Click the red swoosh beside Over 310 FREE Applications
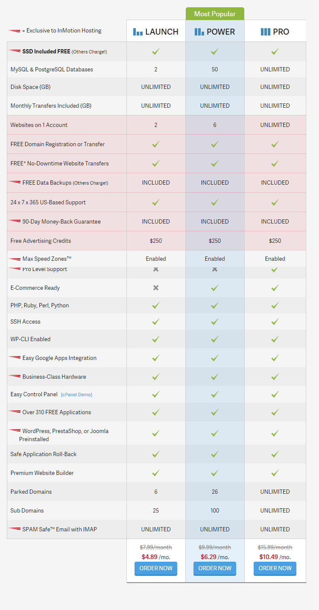The height and width of the screenshot is (610, 319). click(x=15, y=413)
